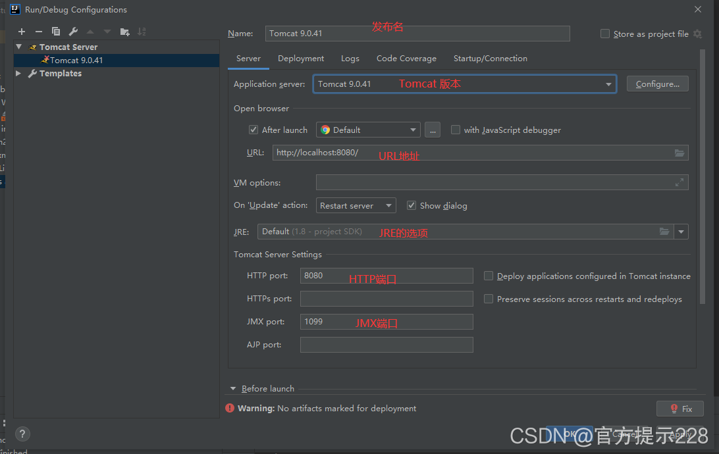Open JRE dropdown arrow
This screenshot has height=454, width=719.
coord(681,232)
